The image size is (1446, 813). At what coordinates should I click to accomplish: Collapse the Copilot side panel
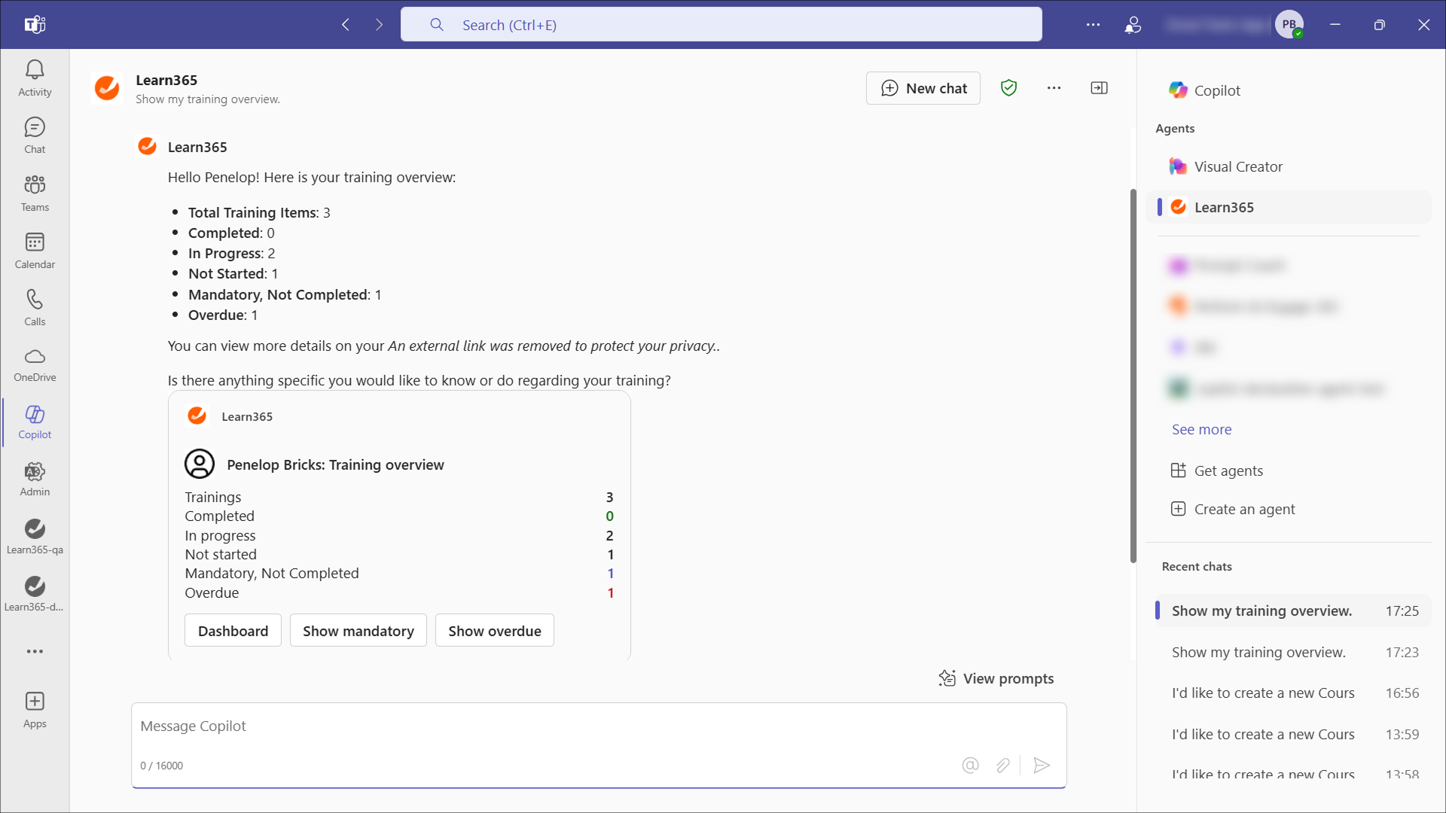point(1099,88)
